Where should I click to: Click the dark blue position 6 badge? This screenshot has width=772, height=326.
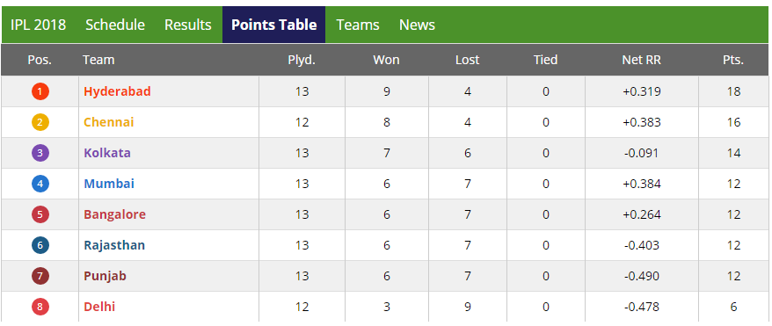[40, 245]
